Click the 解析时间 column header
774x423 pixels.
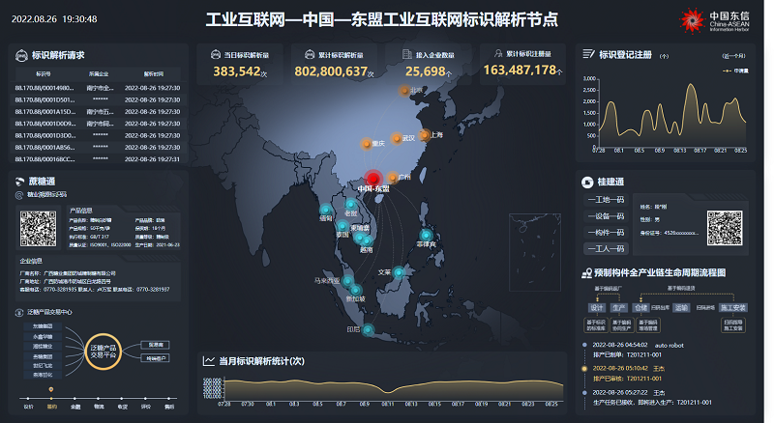click(153, 74)
